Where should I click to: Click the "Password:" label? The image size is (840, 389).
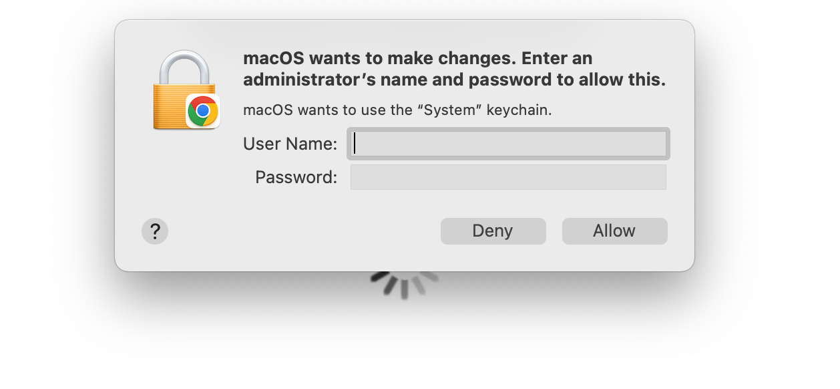pos(296,177)
